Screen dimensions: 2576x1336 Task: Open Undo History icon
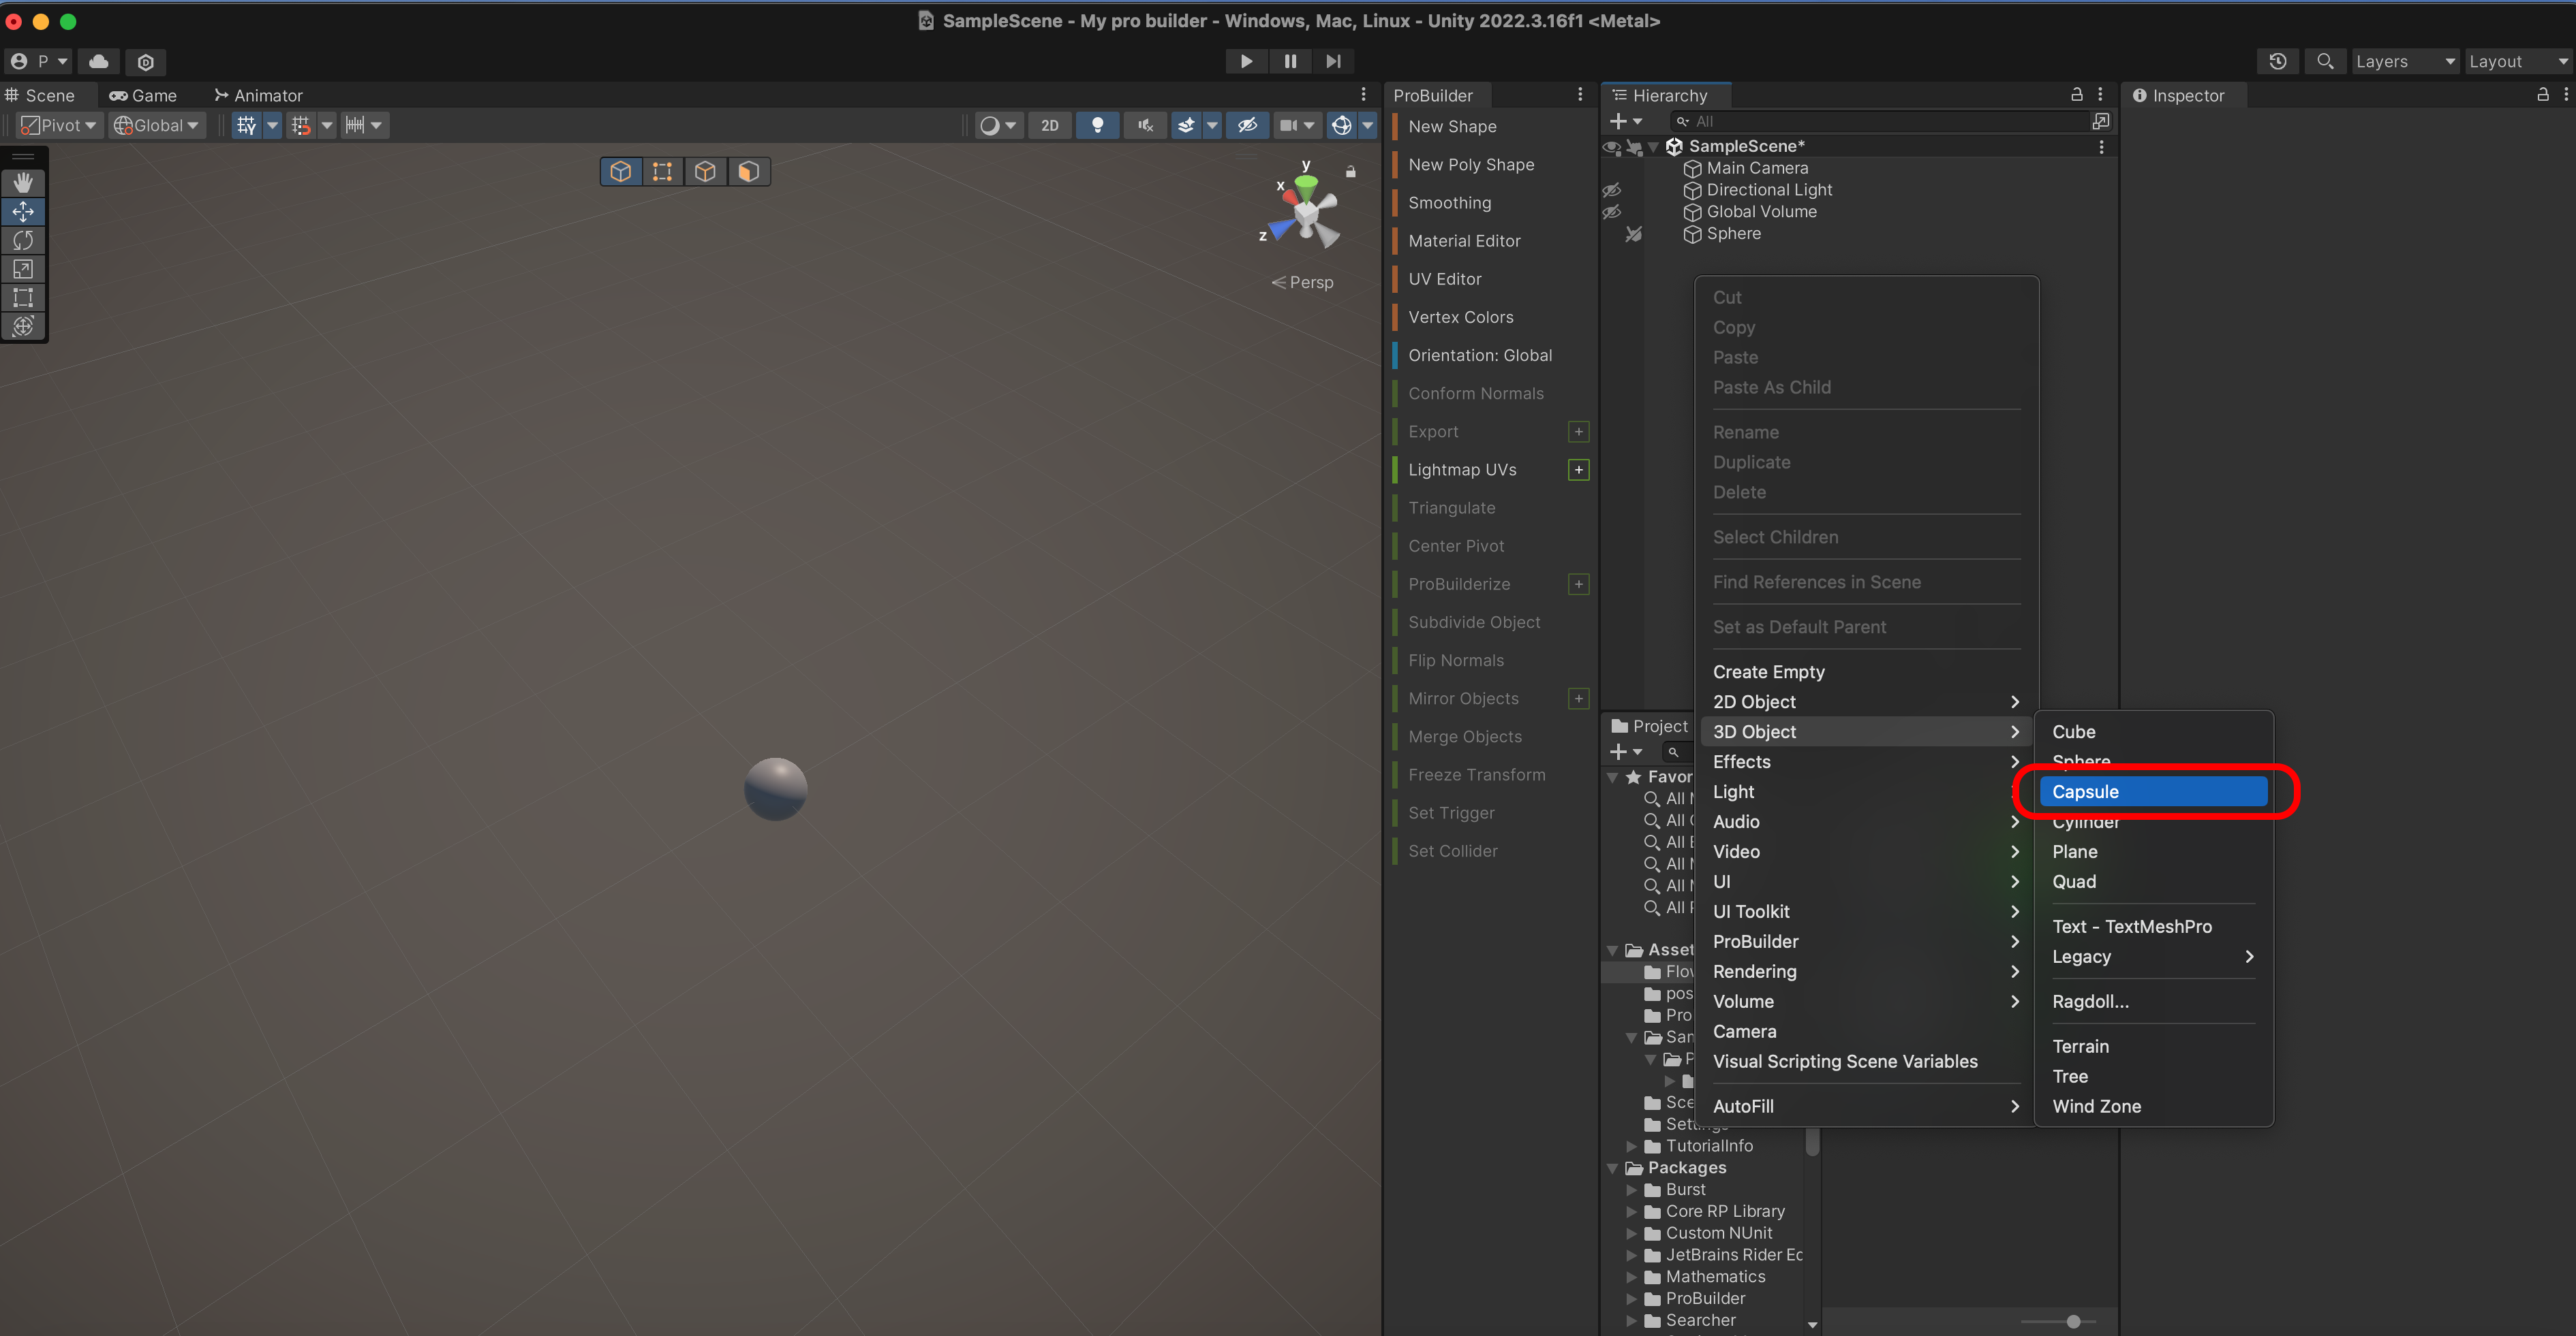2277,61
